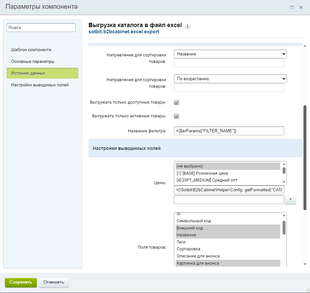
Task: Click the Настройки выводимых полей section header
Action: click(x=195, y=148)
